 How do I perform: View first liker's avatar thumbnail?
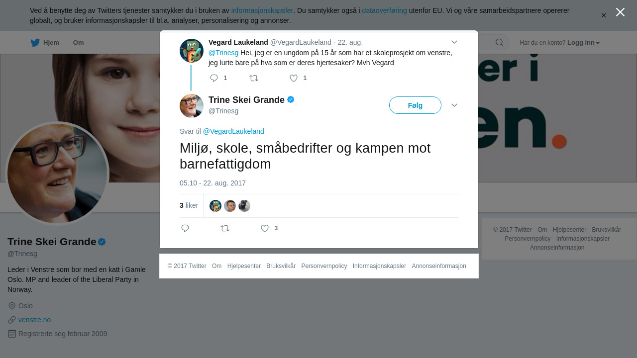tap(215, 206)
